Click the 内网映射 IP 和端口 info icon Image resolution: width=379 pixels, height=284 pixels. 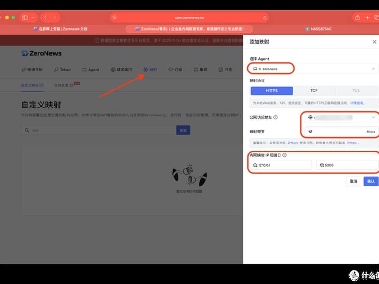point(285,155)
